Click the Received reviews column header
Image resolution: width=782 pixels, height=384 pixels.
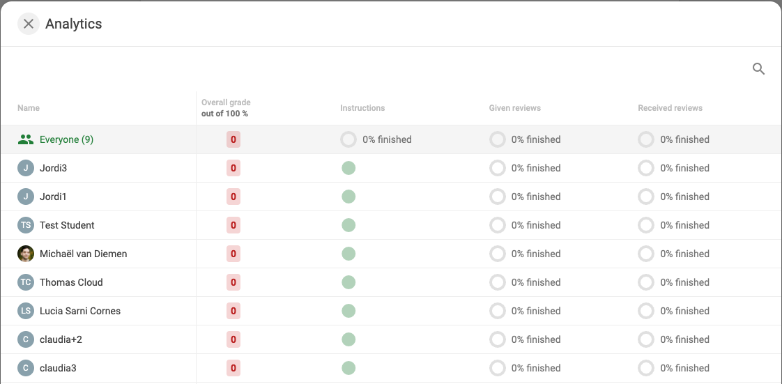pyautogui.click(x=670, y=108)
